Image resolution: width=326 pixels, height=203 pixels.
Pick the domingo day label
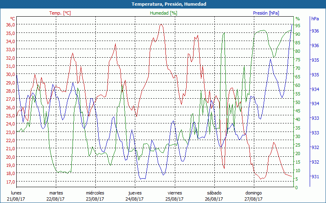coord(253,193)
